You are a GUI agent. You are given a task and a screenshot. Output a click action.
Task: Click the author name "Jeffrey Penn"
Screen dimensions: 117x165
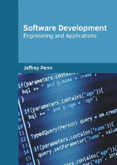(38, 68)
